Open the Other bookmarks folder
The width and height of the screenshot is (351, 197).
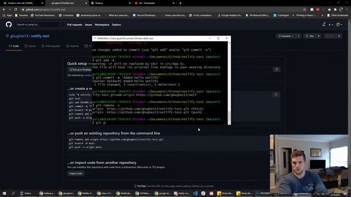(x=338, y=15)
